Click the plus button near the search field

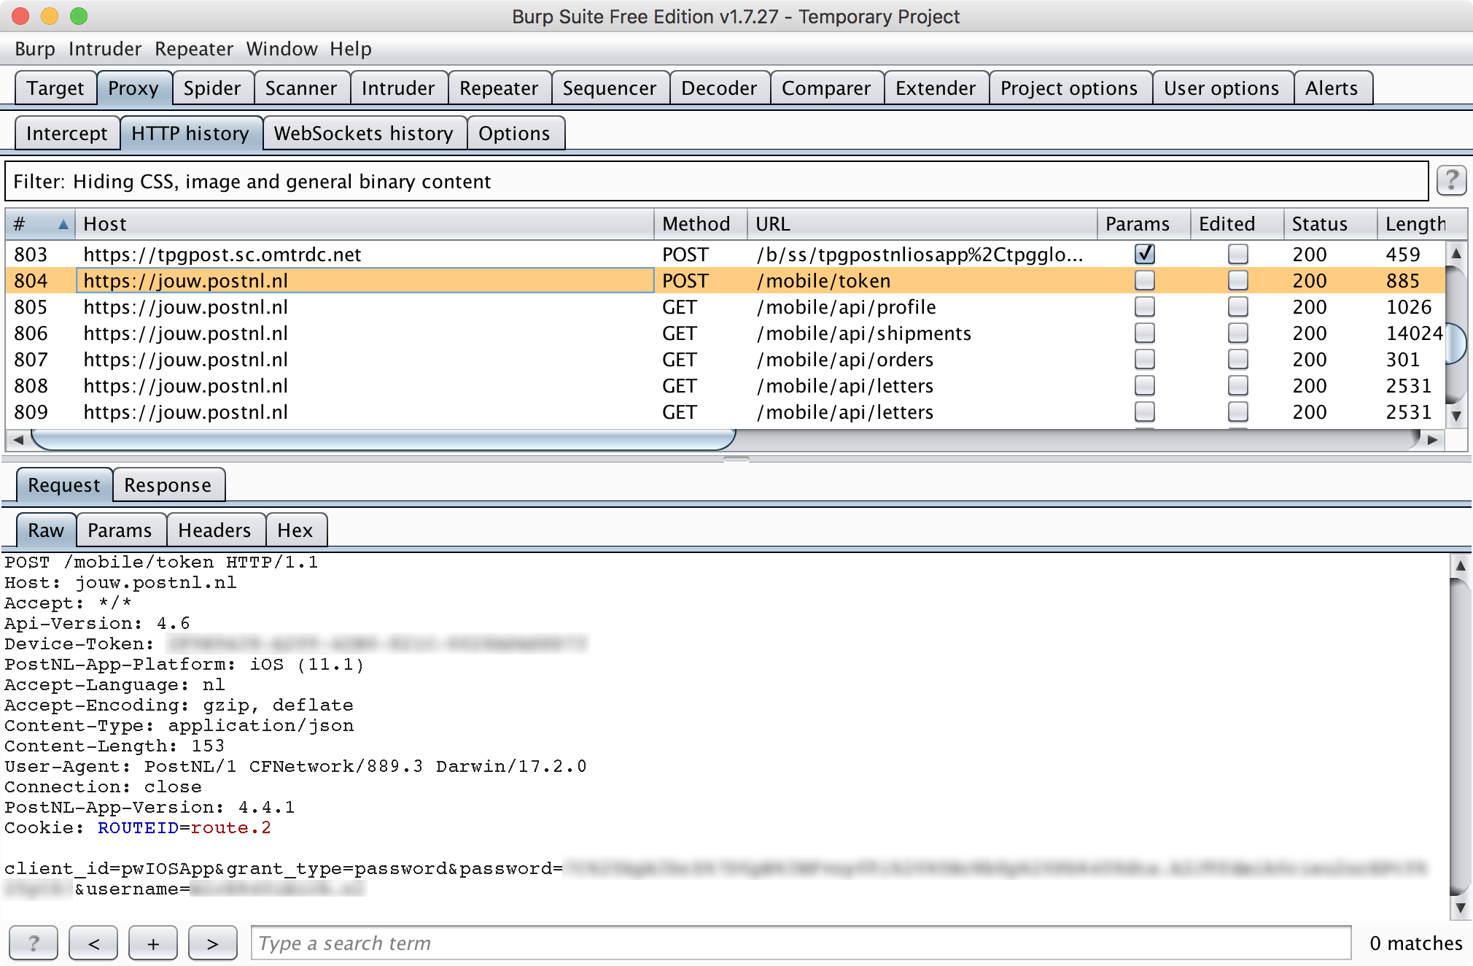[x=152, y=943]
